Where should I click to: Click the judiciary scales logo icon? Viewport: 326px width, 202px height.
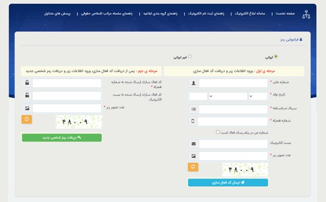click(x=306, y=14)
